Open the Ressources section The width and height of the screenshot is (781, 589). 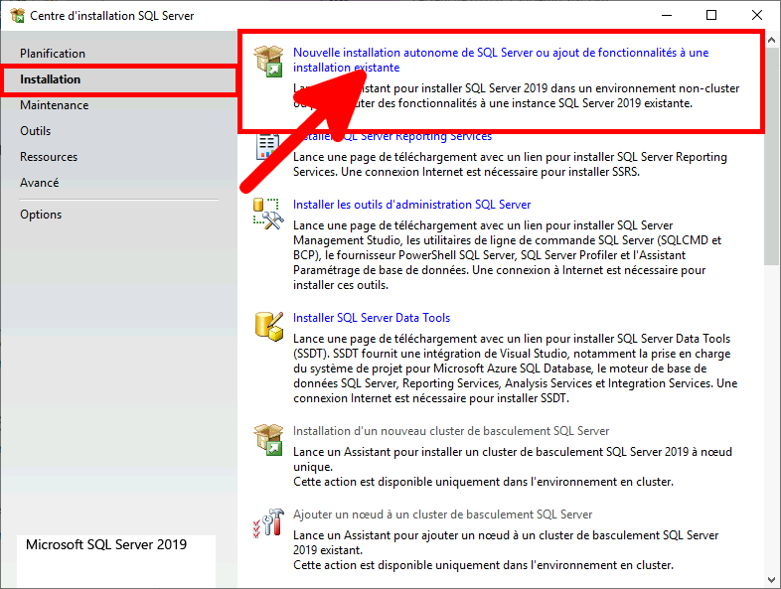[x=49, y=157]
